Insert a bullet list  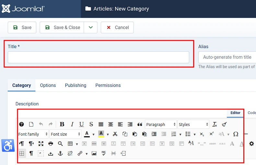click(188, 134)
